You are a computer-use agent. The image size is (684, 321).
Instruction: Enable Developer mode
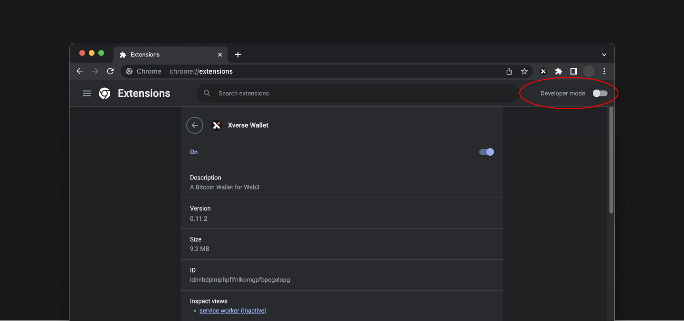click(599, 93)
